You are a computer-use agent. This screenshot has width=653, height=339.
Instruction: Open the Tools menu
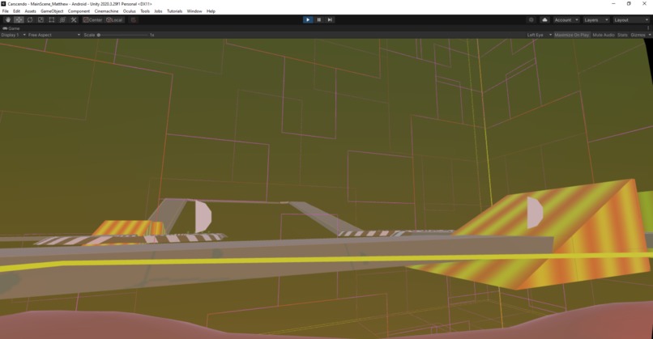coord(145,11)
